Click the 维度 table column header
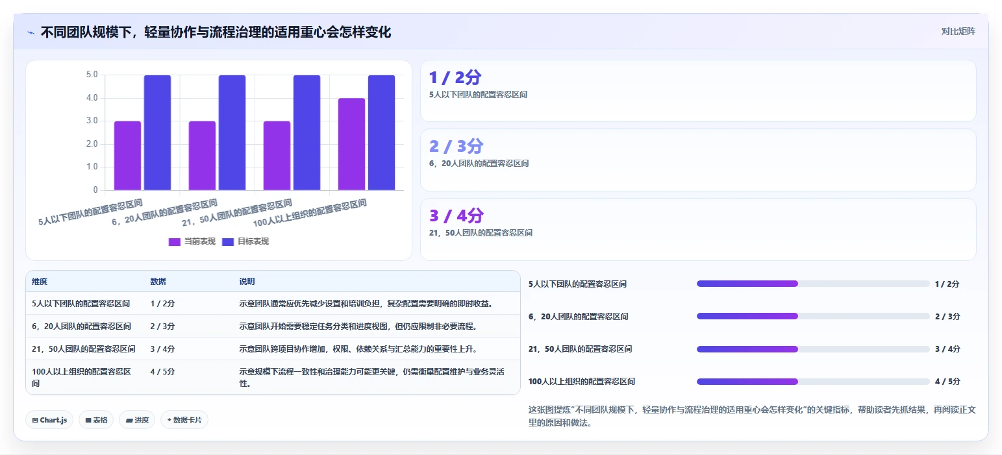1002x455 pixels. tap(40, 282)
